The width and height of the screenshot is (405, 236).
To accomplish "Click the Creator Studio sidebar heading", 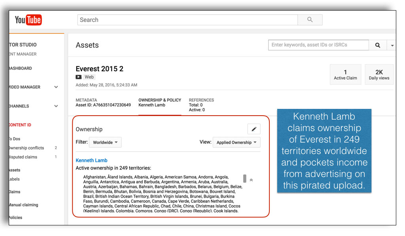I will pyautogui.click(x=23, y=45).
